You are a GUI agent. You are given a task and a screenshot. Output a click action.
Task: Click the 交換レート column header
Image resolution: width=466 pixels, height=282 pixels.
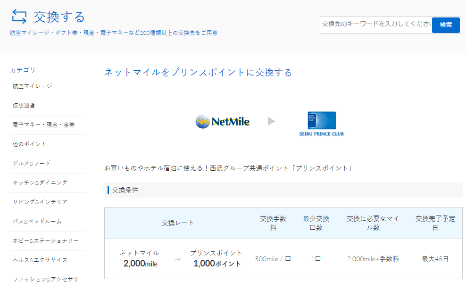pos(178,223)
